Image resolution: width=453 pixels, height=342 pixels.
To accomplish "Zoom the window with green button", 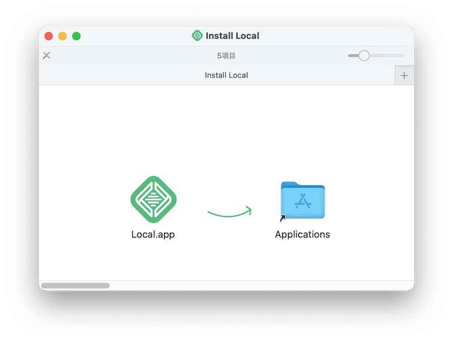I will point(76,36).
